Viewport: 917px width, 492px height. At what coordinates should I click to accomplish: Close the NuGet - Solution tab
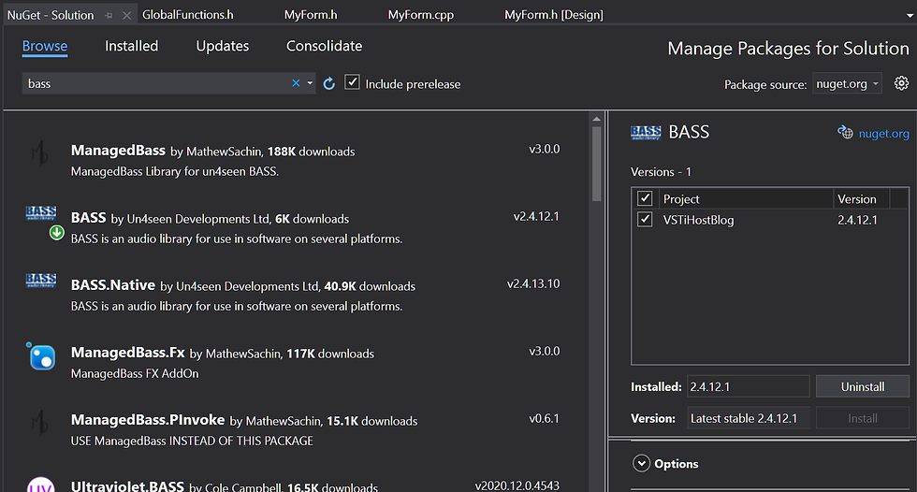[126, 16]
